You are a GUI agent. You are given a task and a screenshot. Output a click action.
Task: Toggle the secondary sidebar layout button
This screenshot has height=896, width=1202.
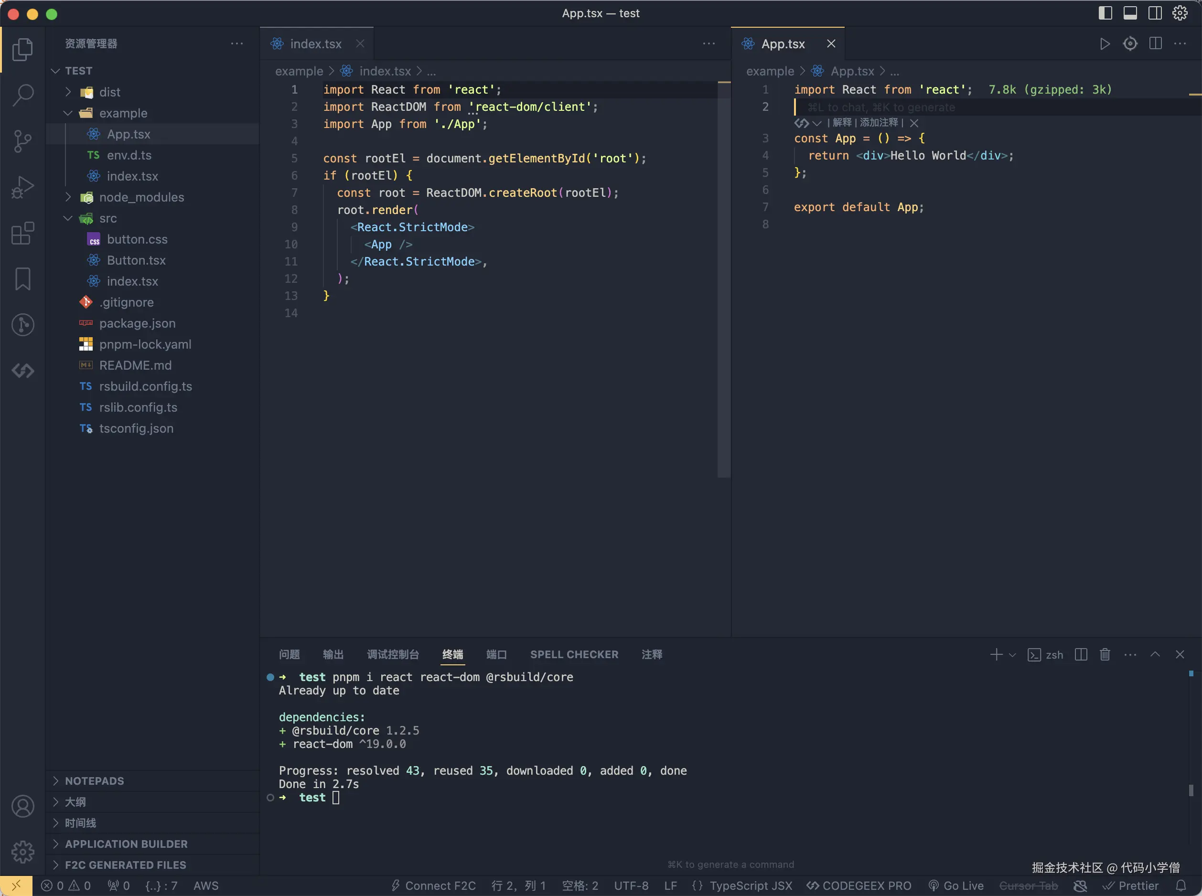pos(1155,13)
